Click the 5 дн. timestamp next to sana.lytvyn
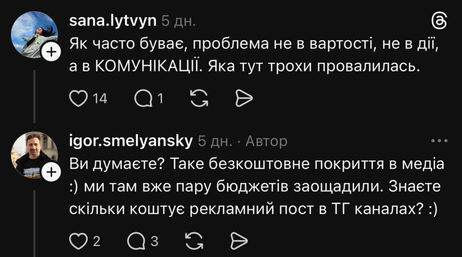This screenshot has height=257, width=462. (x=178, y=21)
